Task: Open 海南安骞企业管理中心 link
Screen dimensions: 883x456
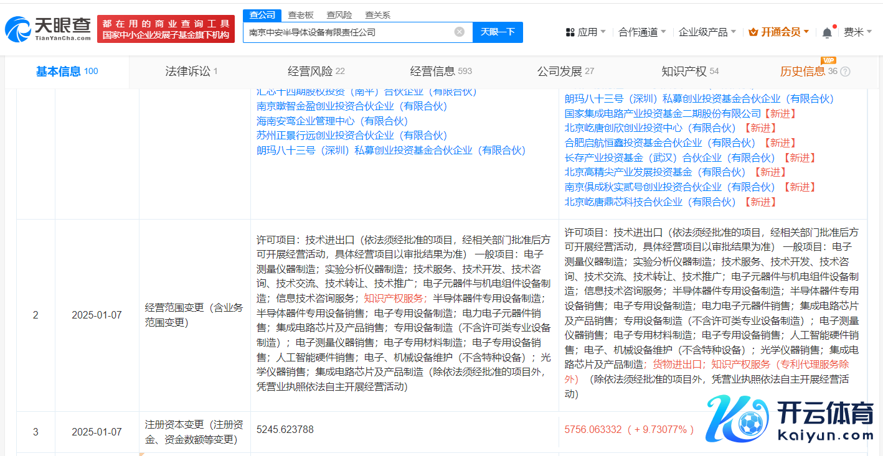Action: pyautogui.click(x=332, y=121)
